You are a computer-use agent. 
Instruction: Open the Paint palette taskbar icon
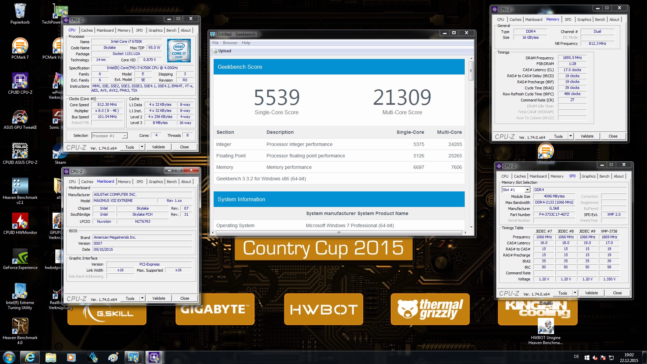tap(113, 357)
